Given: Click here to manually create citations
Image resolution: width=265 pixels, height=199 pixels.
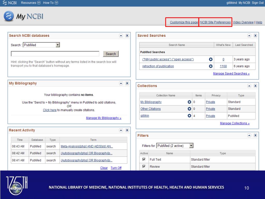Looking at the screenshot, I should pos(50,110).
